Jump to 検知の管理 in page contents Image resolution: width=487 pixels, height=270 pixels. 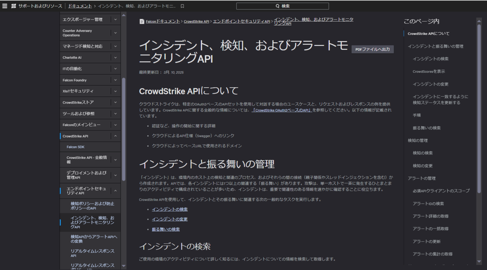418,140
